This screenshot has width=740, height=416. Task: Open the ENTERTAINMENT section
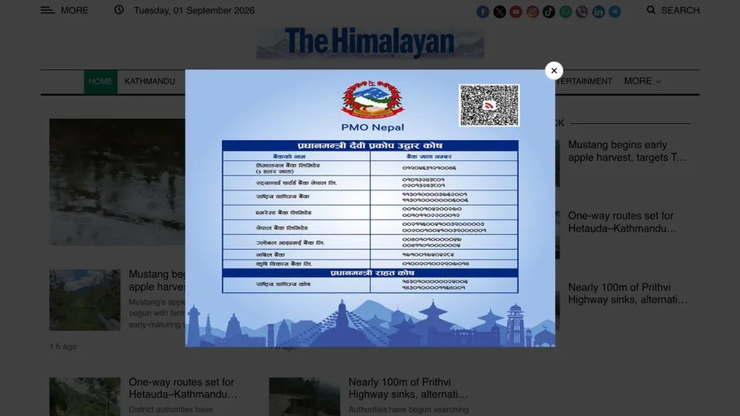[x=584, y=82]
